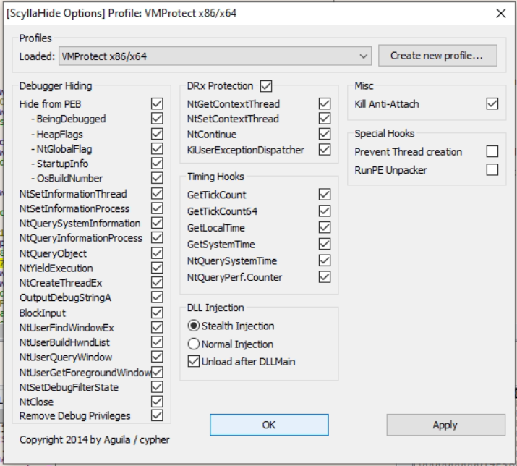The image size is (517, 466).
Task: Toggle GetSystemTime checkbox
Action: point(325,244)
